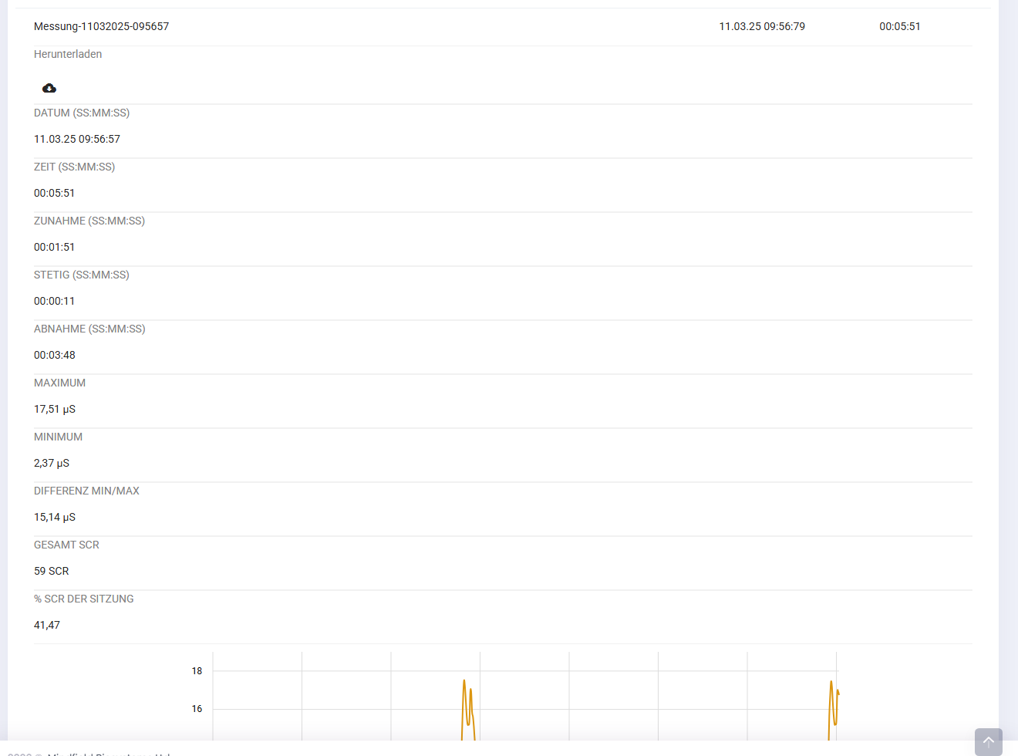Select the GESAMT SCR value 59 SCR
The image size is (1018, 756).
pyautogui.click(x=52, y=571)
